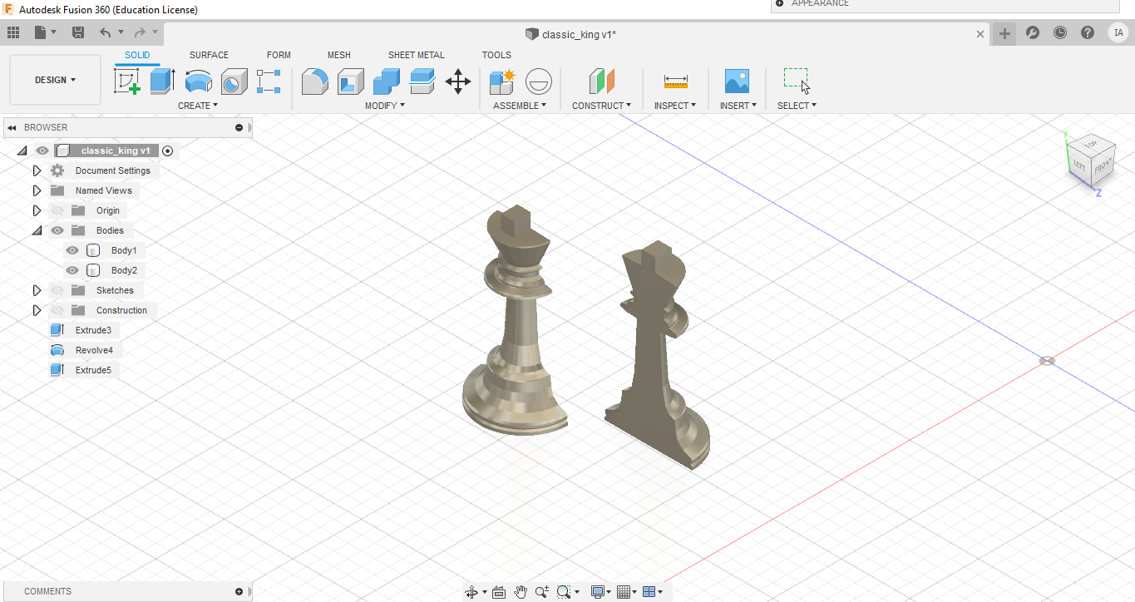Screen dimensions: 1135x602
Task: Switch to the SOLID tab
Action: [x=137, y=55]
